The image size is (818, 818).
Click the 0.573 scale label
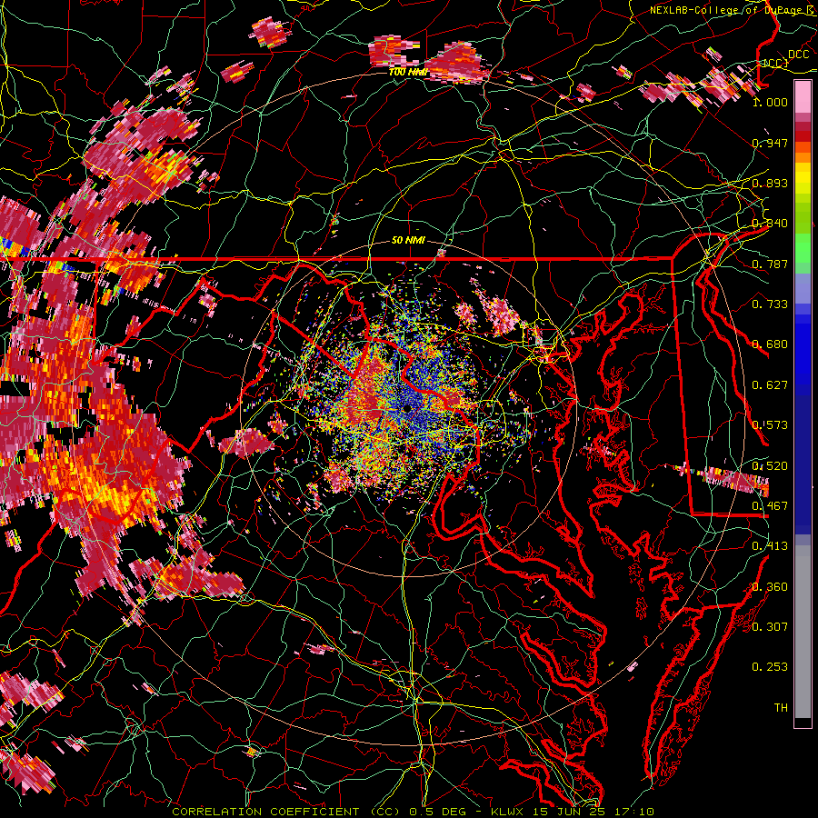770,424
